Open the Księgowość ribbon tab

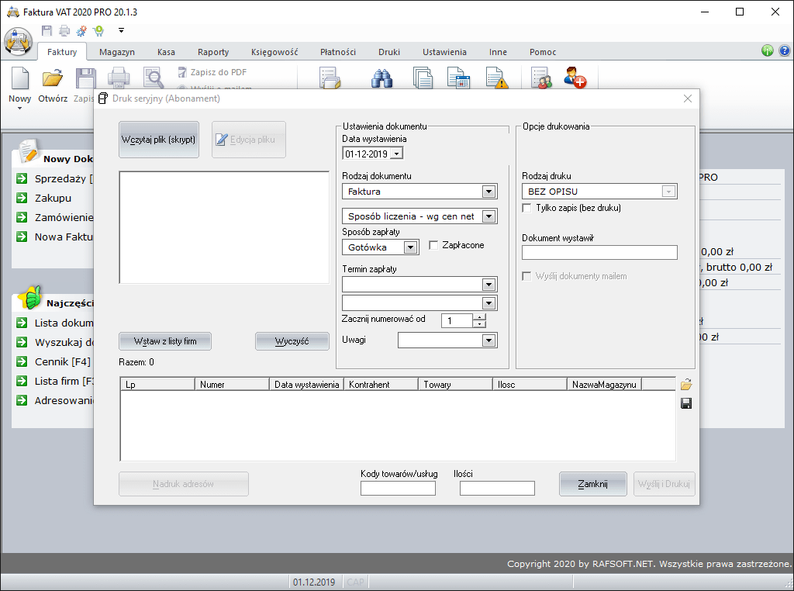pyautogui.click(x=274, y=52)
